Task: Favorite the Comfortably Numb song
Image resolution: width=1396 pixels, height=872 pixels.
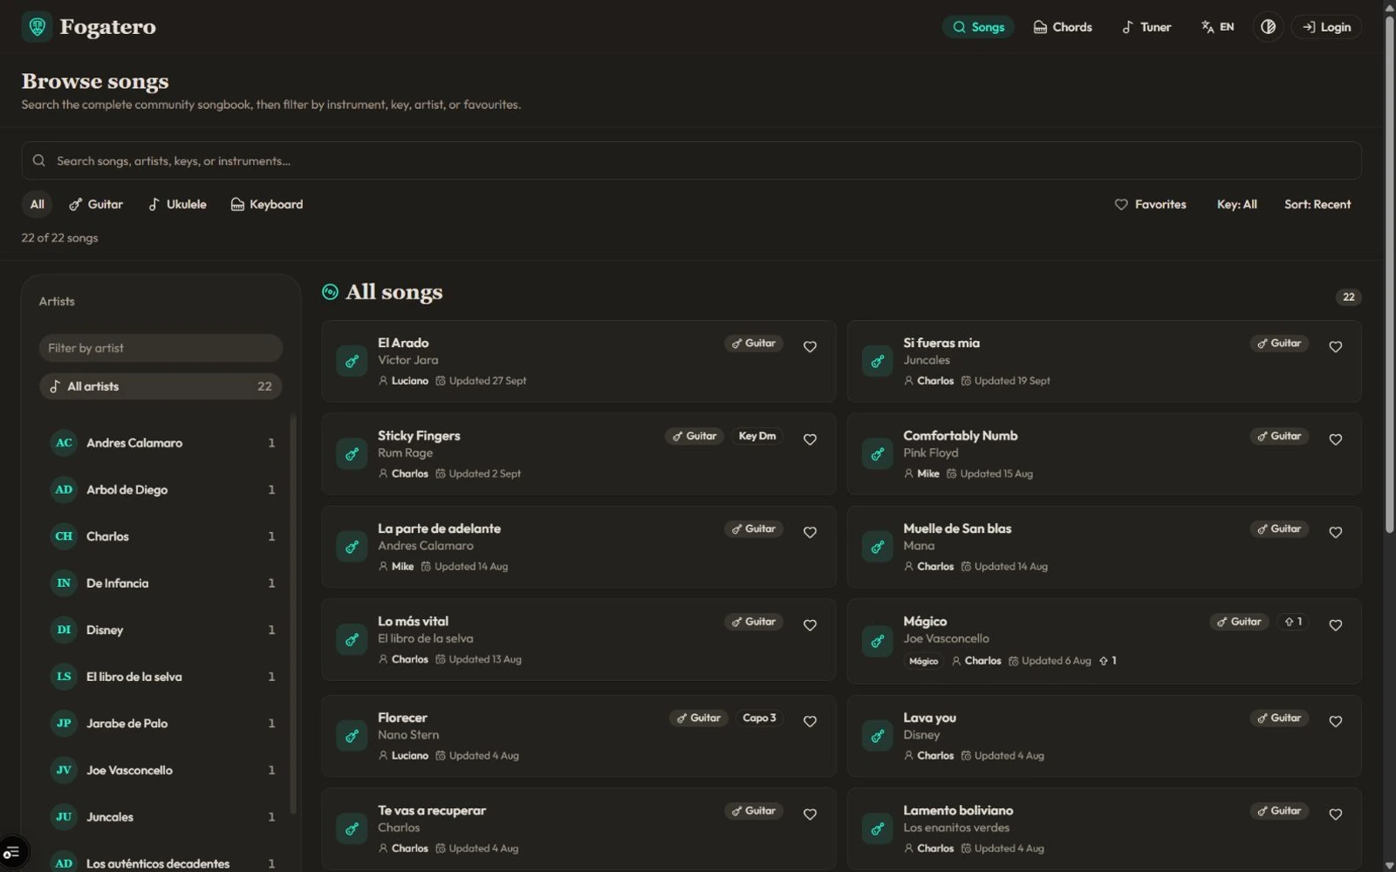Action: tap(1335, 439)
